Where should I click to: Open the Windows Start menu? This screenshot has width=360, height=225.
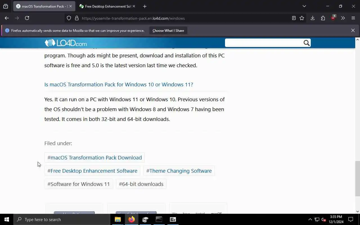tap(7, 219)
